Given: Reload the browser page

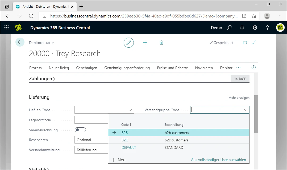Looking at the screenshot, I should 31,16.
